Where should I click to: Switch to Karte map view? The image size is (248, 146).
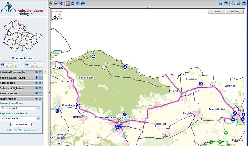[216, 12]
